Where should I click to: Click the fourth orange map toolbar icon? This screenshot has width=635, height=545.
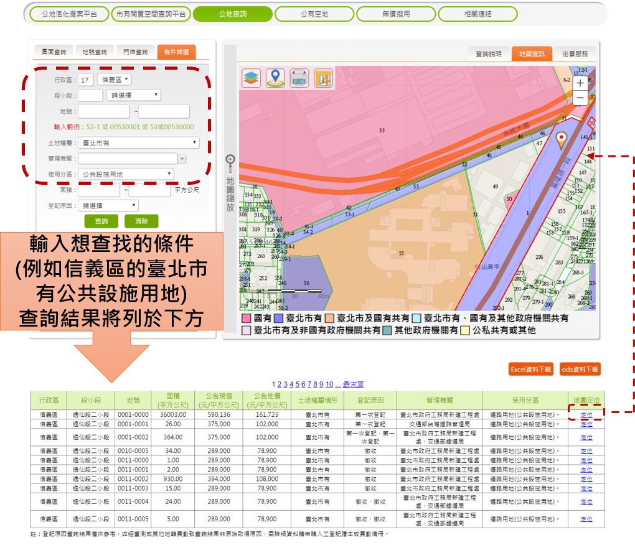tap(323, 78)
